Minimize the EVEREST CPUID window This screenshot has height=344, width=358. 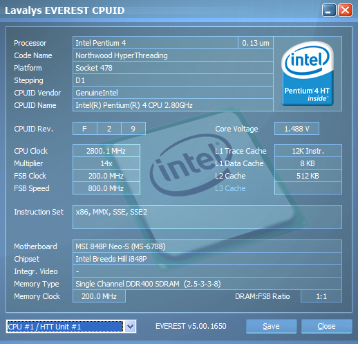[x=329, y=10]
